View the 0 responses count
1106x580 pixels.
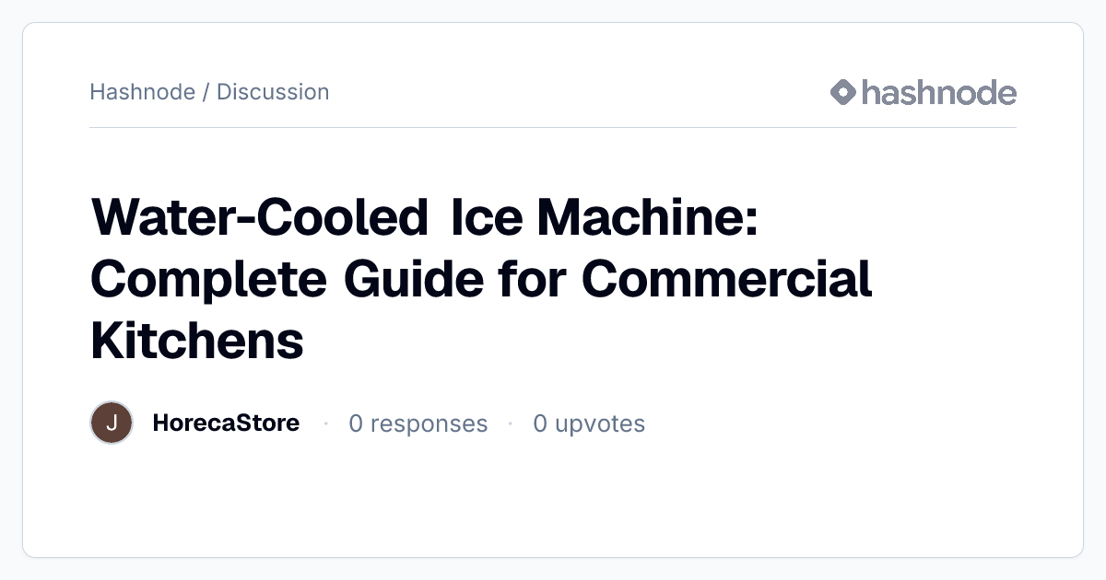coord(418,423)
